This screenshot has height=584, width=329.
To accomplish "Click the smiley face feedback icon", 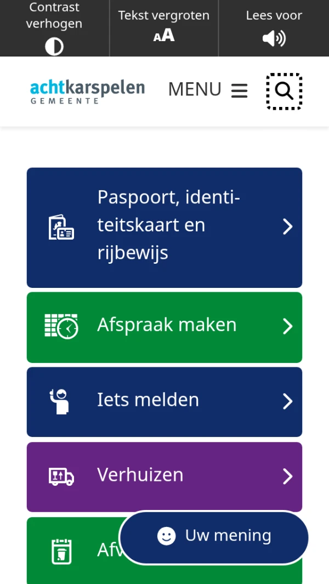I will point(167,536).
